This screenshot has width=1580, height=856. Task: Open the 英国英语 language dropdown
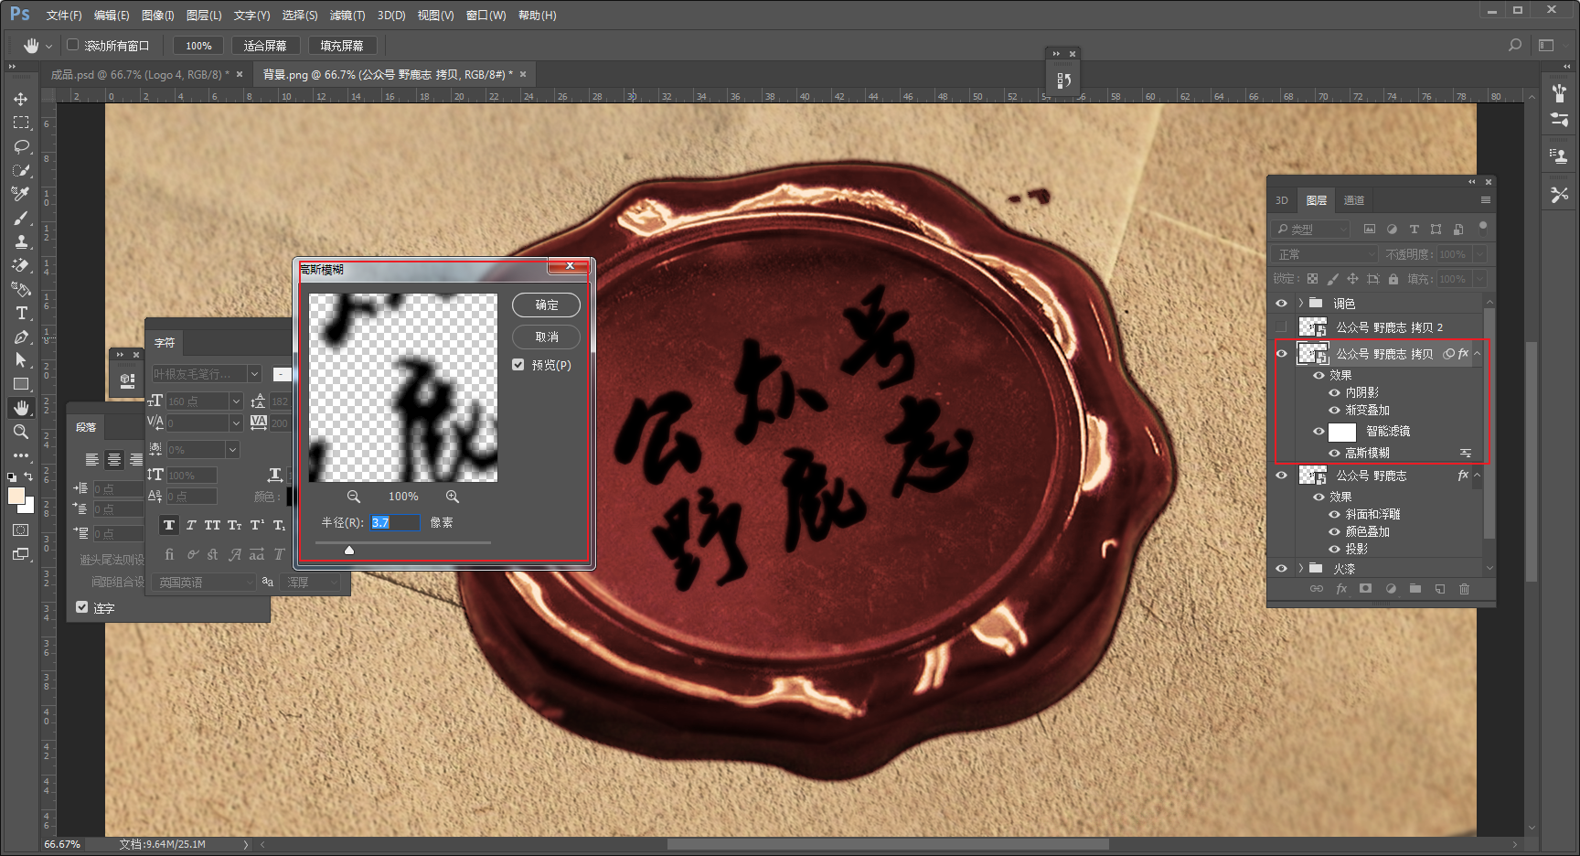coord(204,583)
